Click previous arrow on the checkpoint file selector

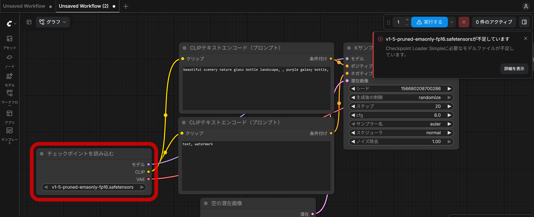point(46,187)
